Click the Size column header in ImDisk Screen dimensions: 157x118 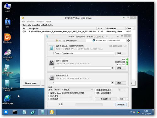(101, 28)
